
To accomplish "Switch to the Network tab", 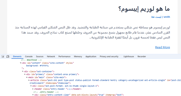I will (51, 56).
